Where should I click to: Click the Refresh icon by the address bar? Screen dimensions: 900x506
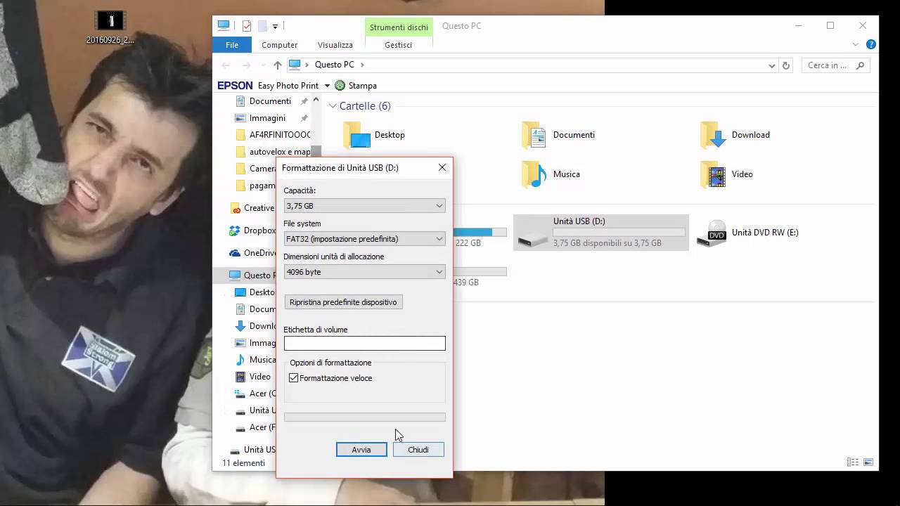(786, 65)
